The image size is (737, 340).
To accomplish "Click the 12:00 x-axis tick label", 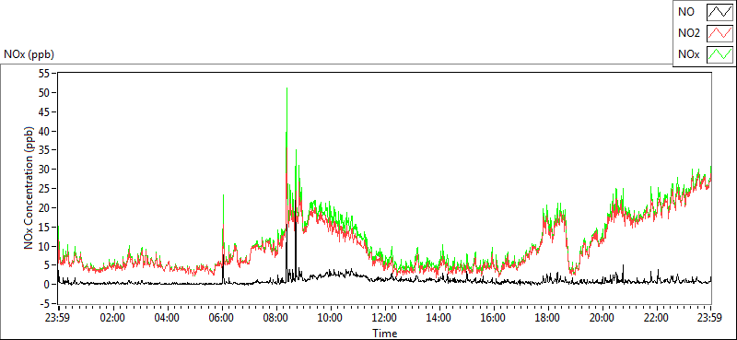I will pos(384,317).
